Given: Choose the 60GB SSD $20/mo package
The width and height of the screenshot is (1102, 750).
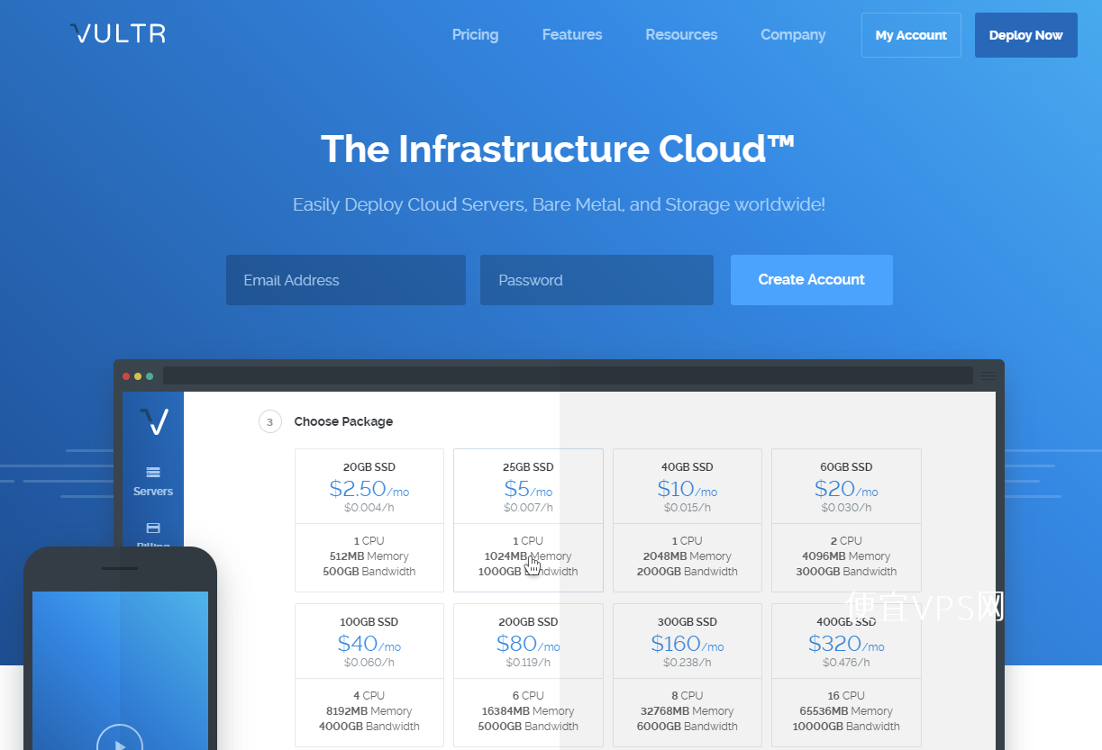Looking at the screenshot, I should click(x=846, y=520).
